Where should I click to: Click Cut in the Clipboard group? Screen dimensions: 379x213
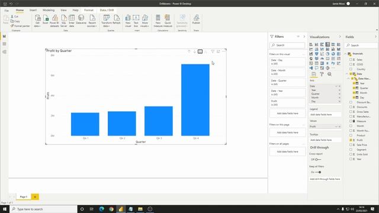(x=14, y=17)
